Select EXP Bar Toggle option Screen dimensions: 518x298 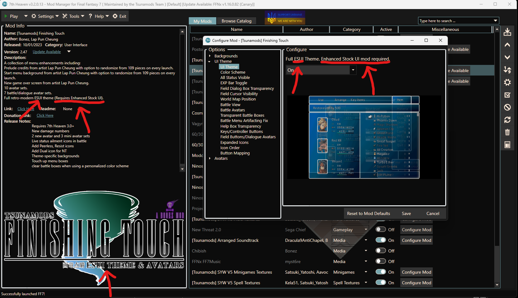pos(234,83)
